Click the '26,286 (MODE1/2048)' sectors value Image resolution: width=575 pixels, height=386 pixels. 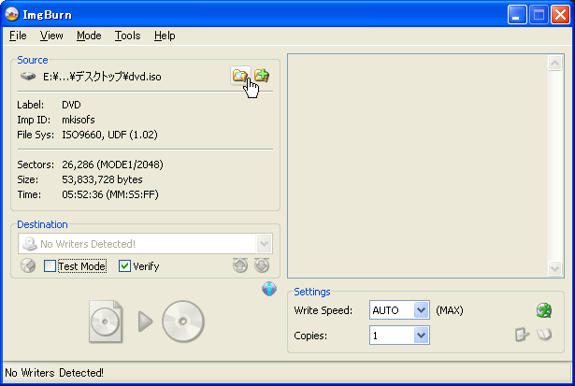coord(112,164)
